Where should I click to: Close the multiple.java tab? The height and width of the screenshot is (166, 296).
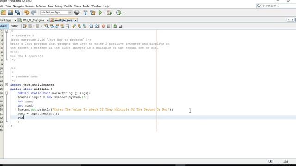pos(75,20)
